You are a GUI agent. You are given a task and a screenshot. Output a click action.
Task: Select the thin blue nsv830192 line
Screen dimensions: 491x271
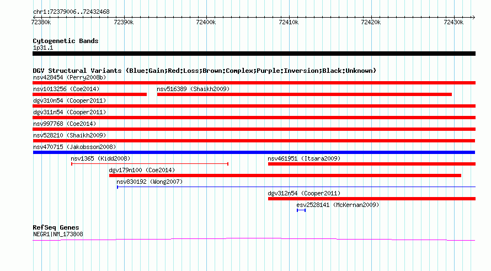tap(296, 187)
